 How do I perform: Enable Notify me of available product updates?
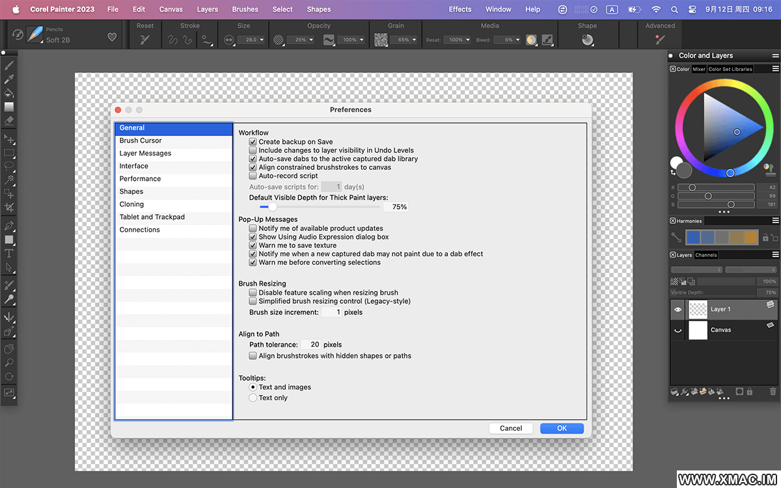click(x=253, y=228)
